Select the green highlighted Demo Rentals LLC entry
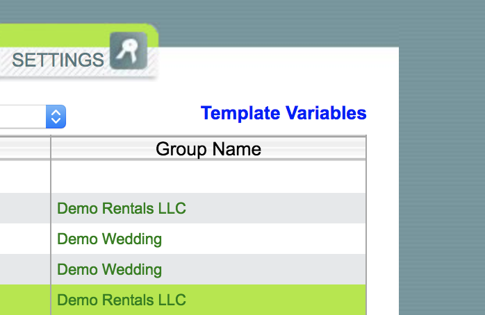This screenshot has height=315, width=485. [122, 300]
